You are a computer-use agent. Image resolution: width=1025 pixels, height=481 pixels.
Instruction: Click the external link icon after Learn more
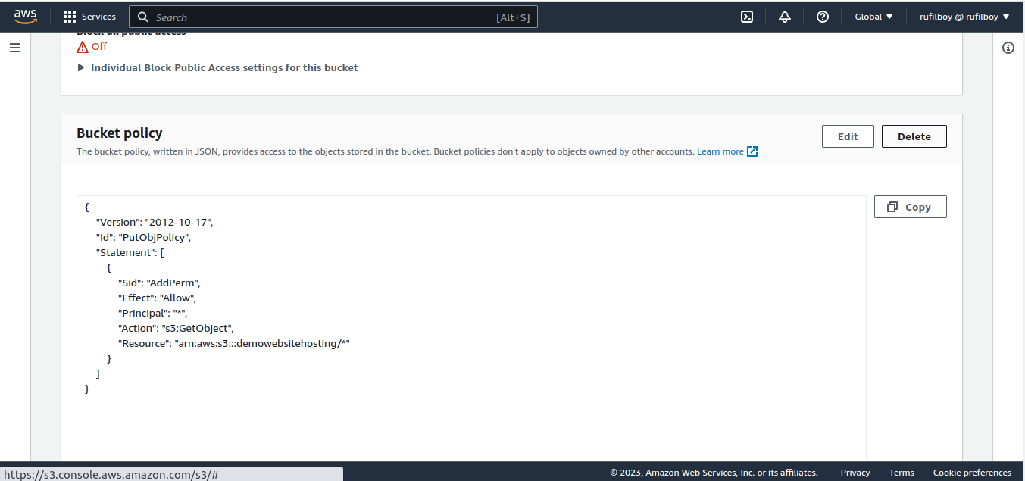point(752,151)
